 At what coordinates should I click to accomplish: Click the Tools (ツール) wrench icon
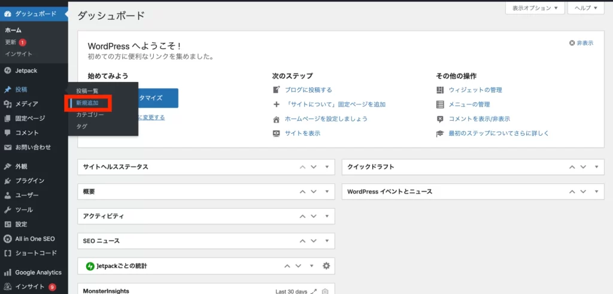(x=7, y=210)
